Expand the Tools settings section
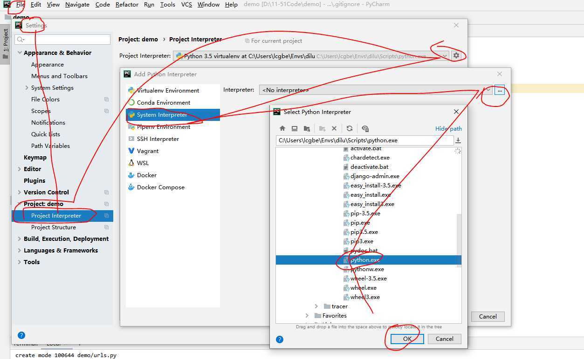This screenshot has width=584, height=359. click(20, 262)
